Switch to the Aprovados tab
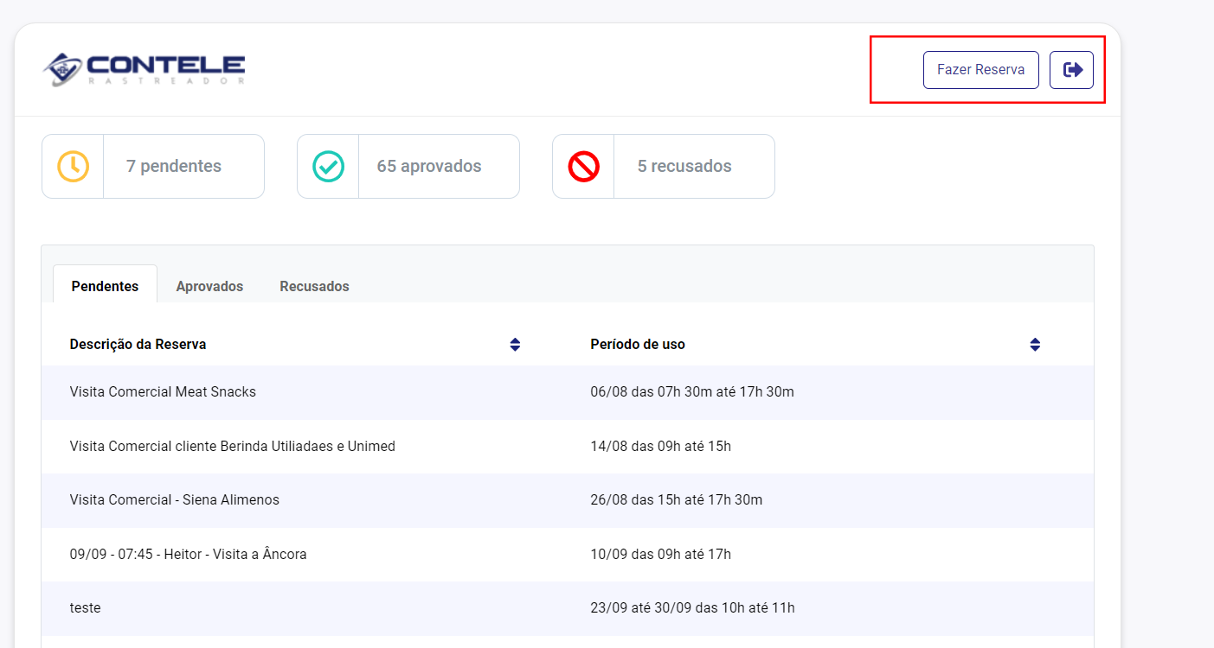 209,286
